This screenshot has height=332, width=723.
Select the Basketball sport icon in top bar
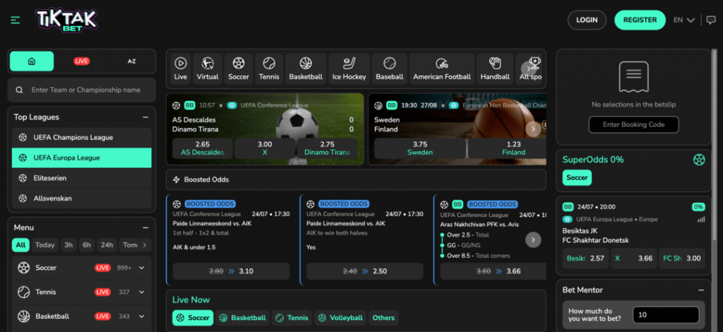[x=306, y=69]
